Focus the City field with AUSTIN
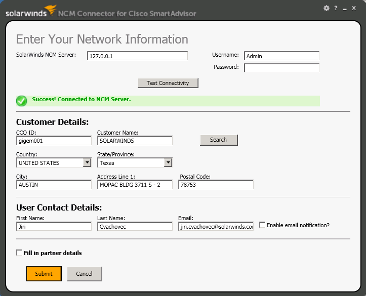The height and width of the screenshot is (296, 366). (54, 185)
